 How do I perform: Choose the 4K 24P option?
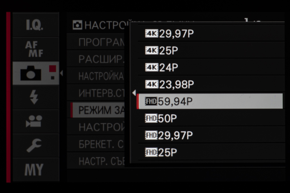point(211,67)
